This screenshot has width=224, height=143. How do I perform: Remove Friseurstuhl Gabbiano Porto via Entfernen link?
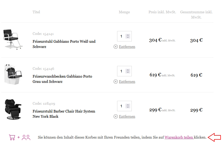pos(127,47)
